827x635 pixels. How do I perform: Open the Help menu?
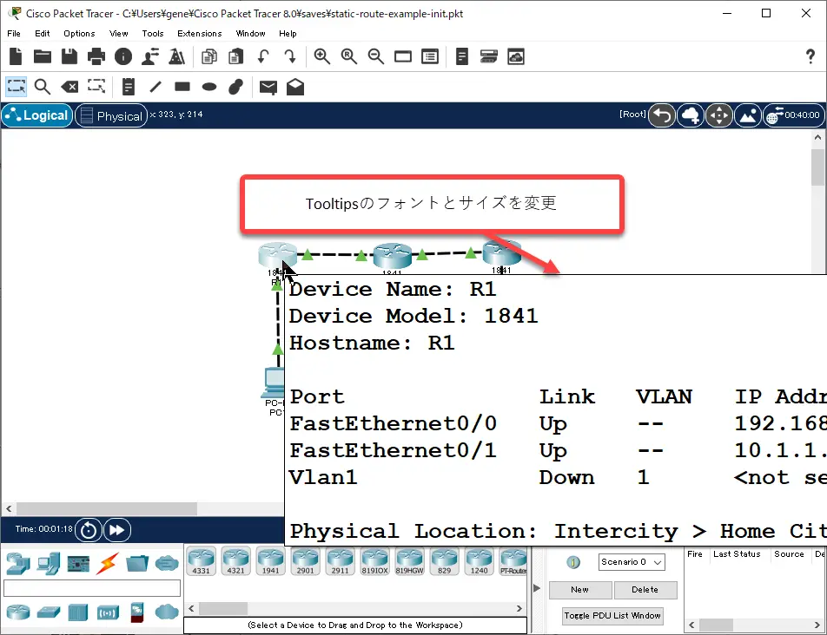tap(288, 33)
